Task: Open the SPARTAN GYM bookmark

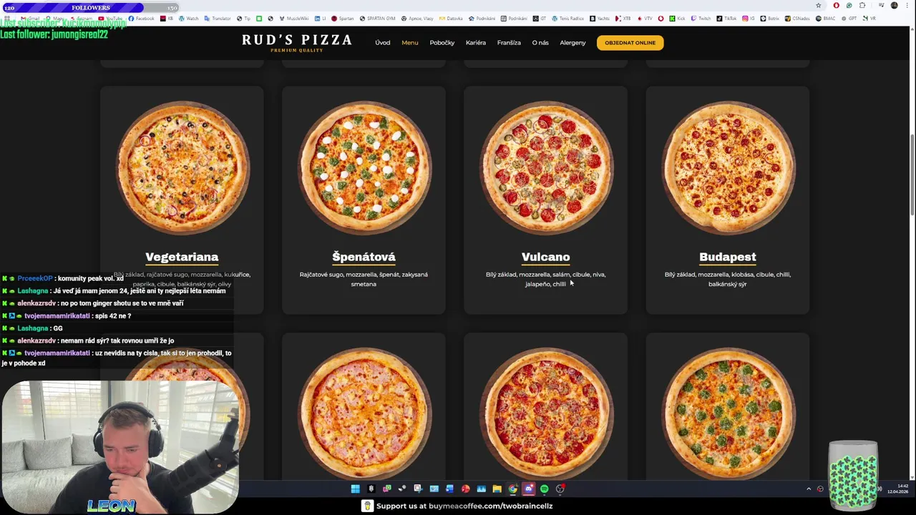Action: 376,19
